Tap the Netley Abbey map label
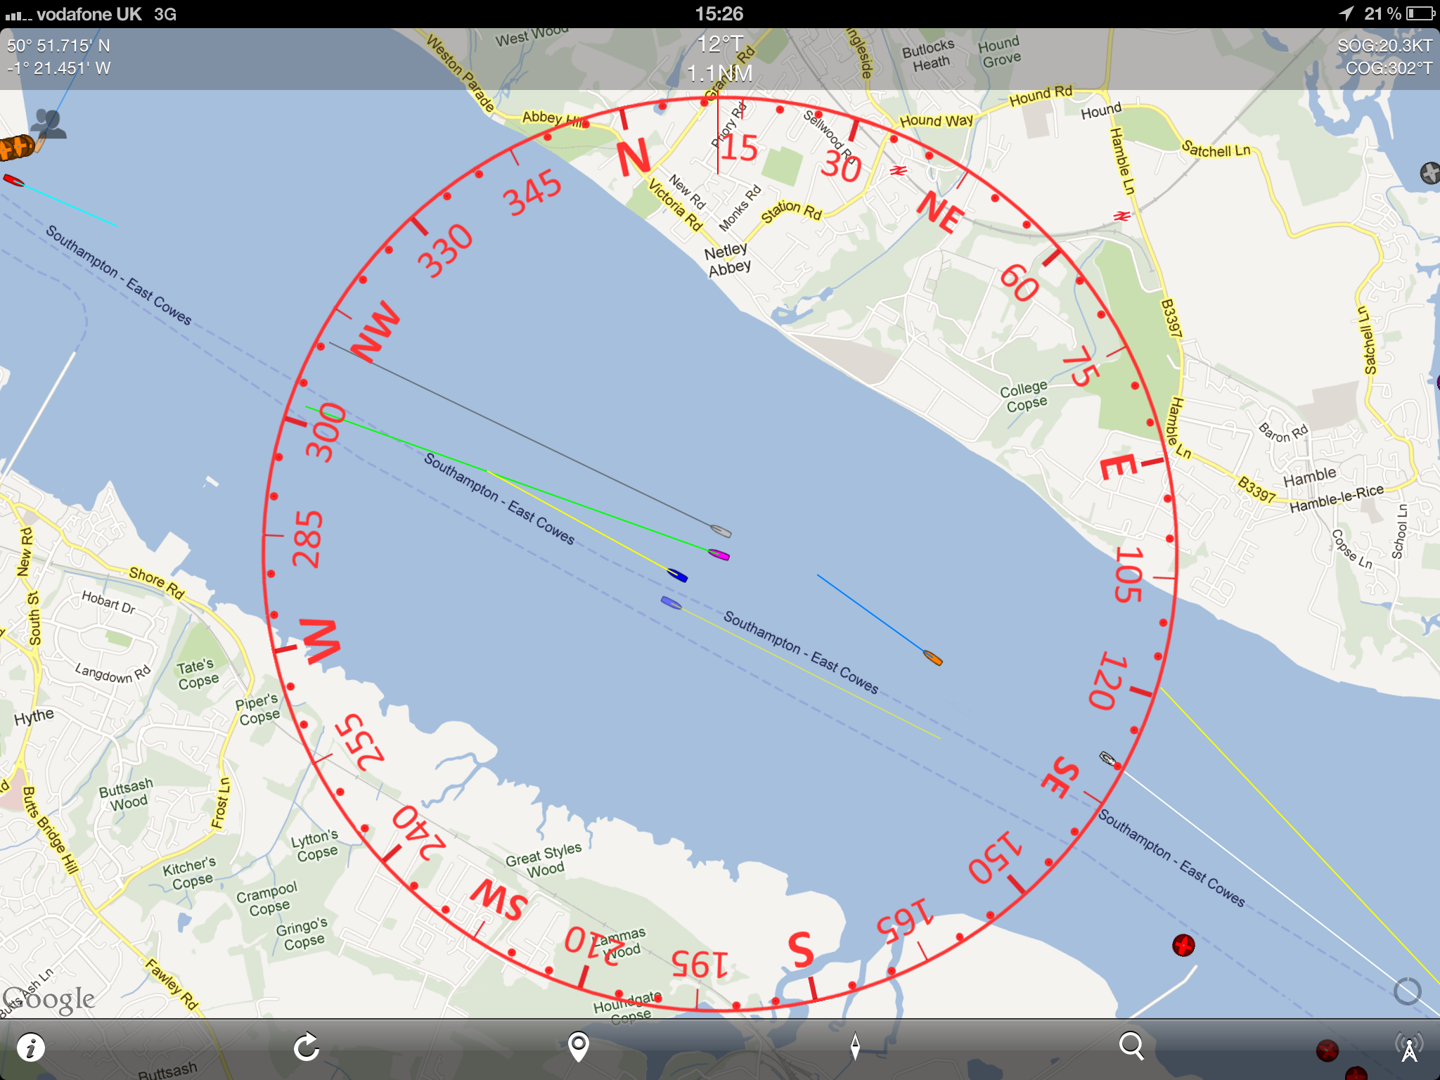 [728, 259]
